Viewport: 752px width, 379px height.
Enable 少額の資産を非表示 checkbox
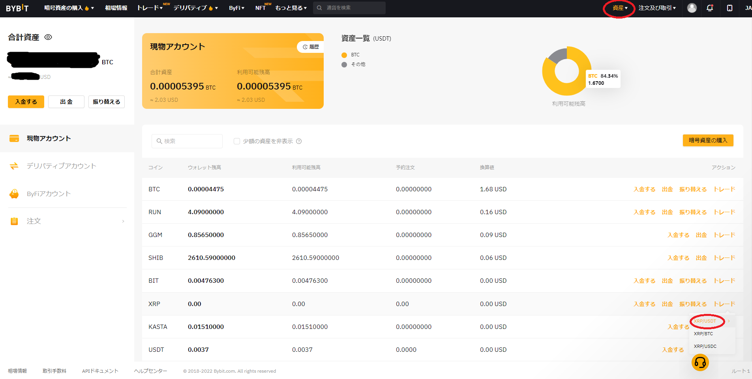coord(237,141)
